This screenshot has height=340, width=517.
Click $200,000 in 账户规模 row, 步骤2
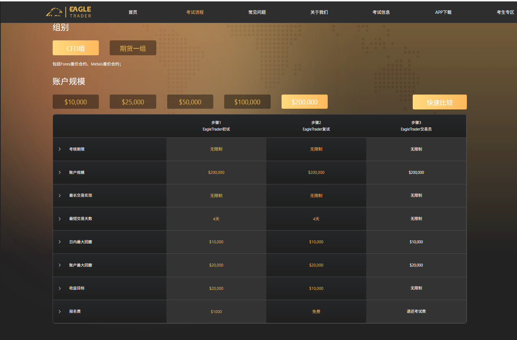click(316, 172)
